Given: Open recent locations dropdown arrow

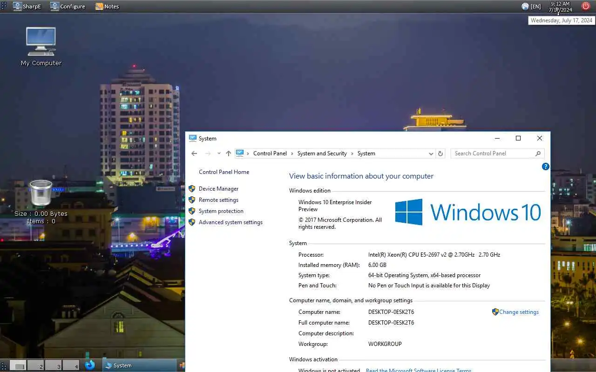Looking at the screenshot, I should pyautogui.click(x=219, y=153).
